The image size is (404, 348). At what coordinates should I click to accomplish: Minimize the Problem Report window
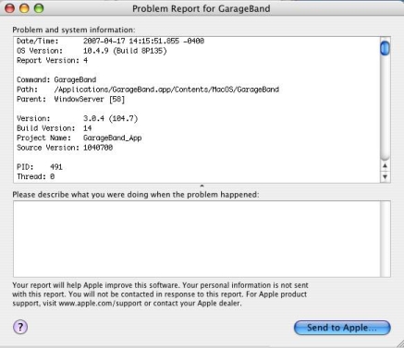point(24,8)
